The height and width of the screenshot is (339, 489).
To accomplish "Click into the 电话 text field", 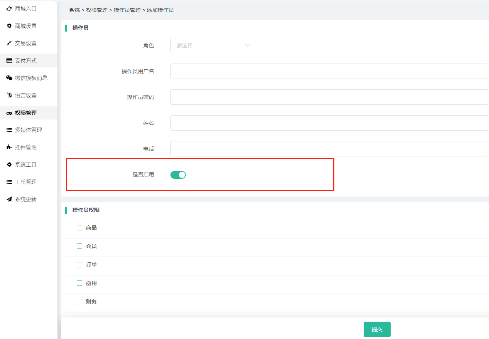I will point(329,149).
